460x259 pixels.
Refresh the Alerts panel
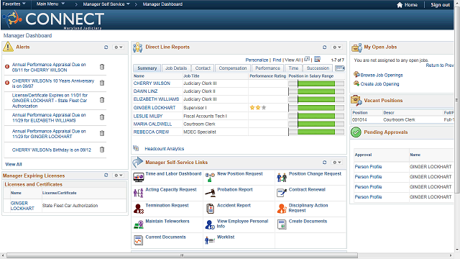click(106, 47)
